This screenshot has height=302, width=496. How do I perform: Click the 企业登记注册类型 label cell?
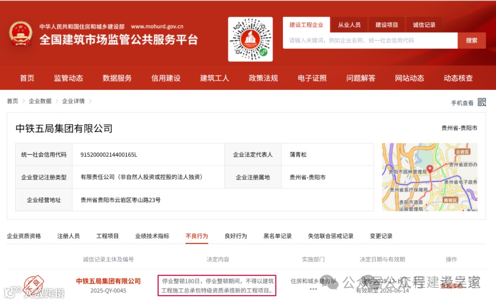[x=44, y=177]
